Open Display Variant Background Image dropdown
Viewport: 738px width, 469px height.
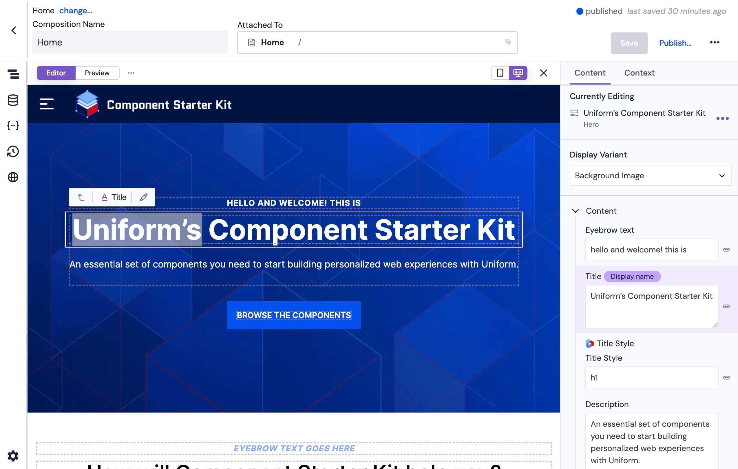point(650,175)
